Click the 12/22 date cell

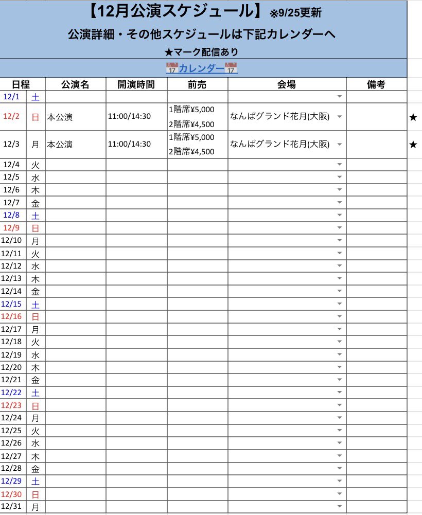click(12, 393)
